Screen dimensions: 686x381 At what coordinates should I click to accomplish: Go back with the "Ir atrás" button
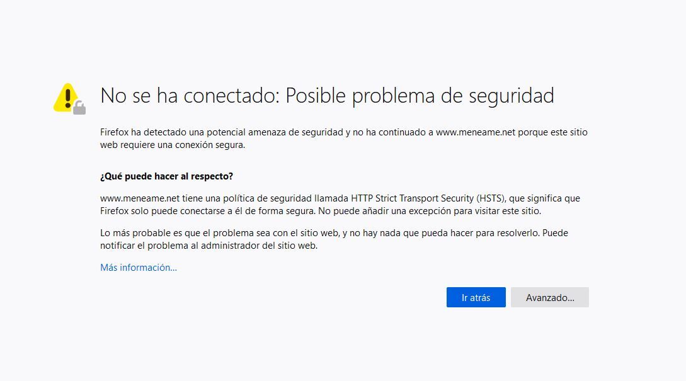coord(476,297)
